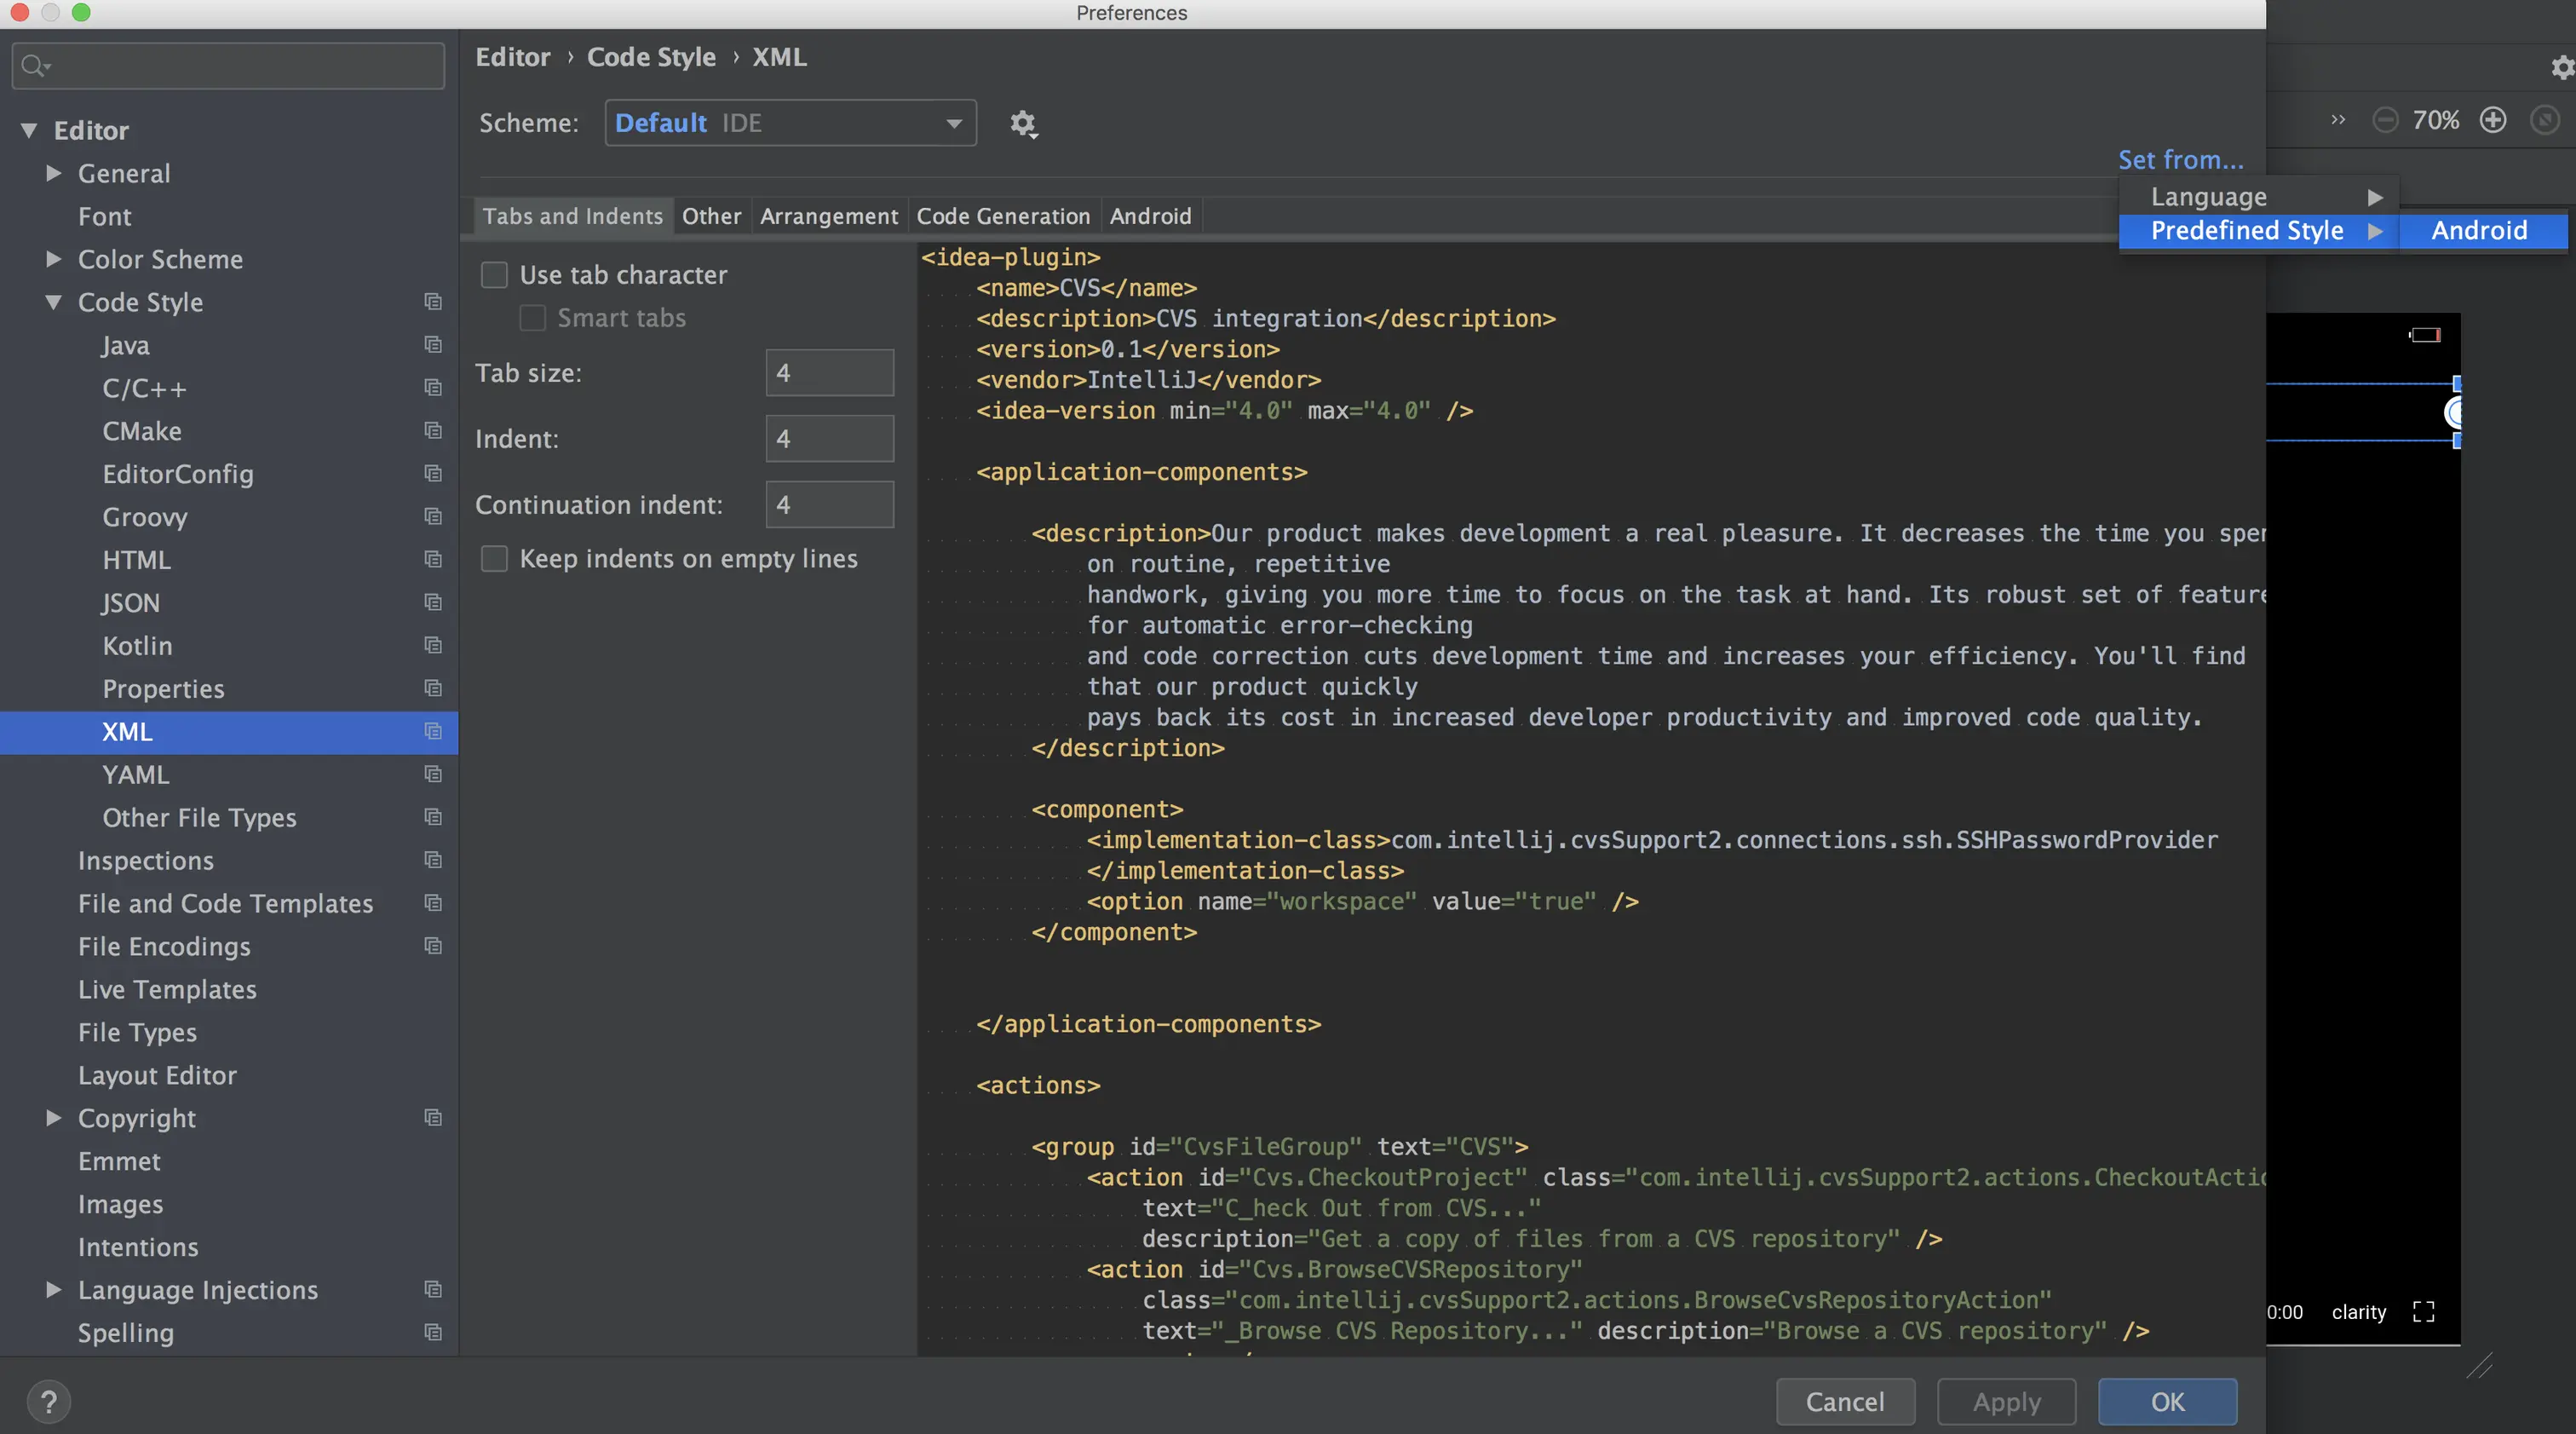The width and height of the screenshot is (2576, 1434).
Task: Select Kotlin in the Code Style list
Action: (x=137, y=646)
